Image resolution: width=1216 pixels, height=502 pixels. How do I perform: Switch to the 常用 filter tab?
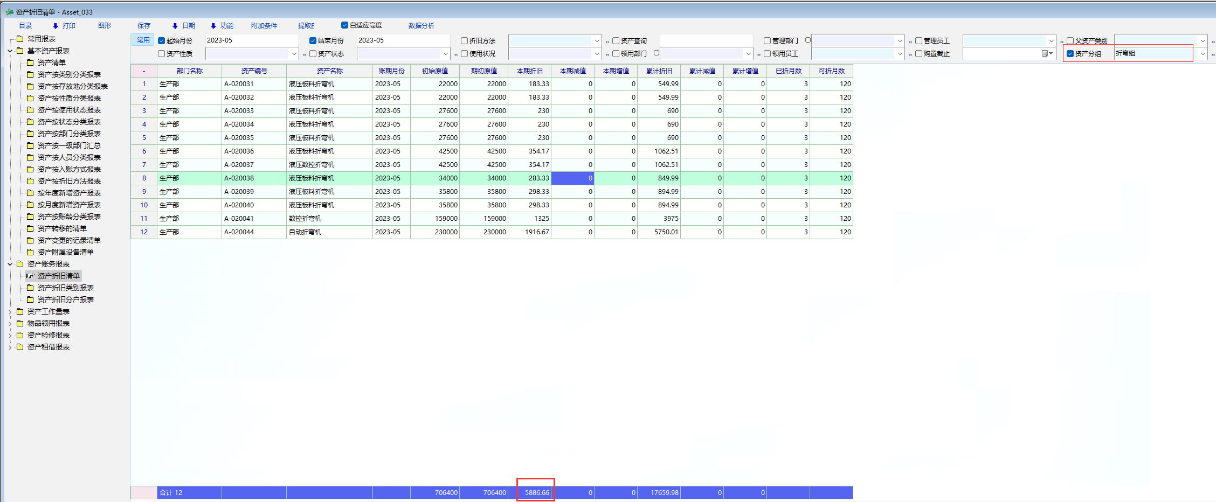[x=143, y=40]
